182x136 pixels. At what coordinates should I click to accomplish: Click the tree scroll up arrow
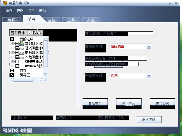click(46, 39)
